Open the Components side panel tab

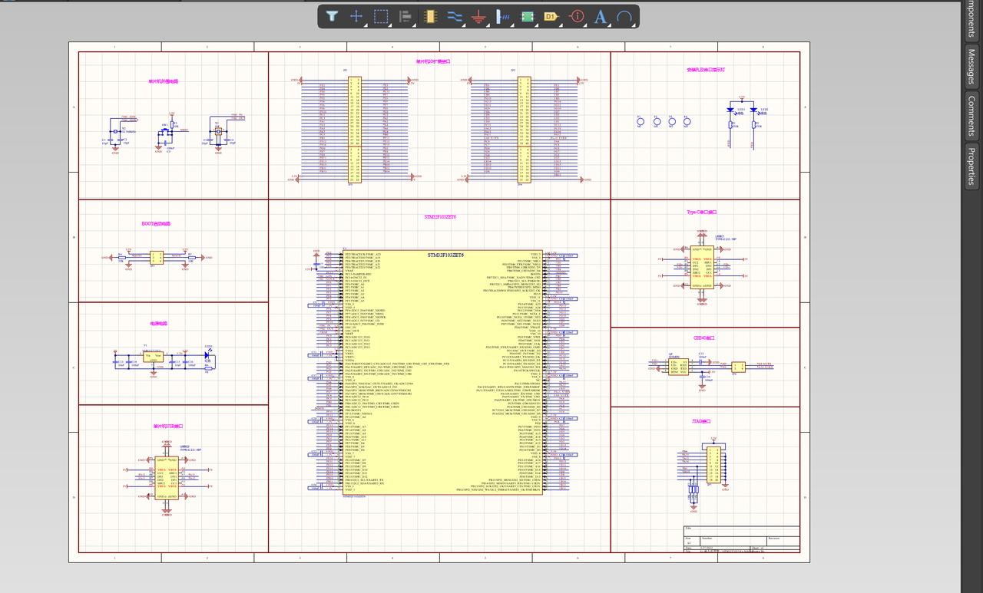972,18
